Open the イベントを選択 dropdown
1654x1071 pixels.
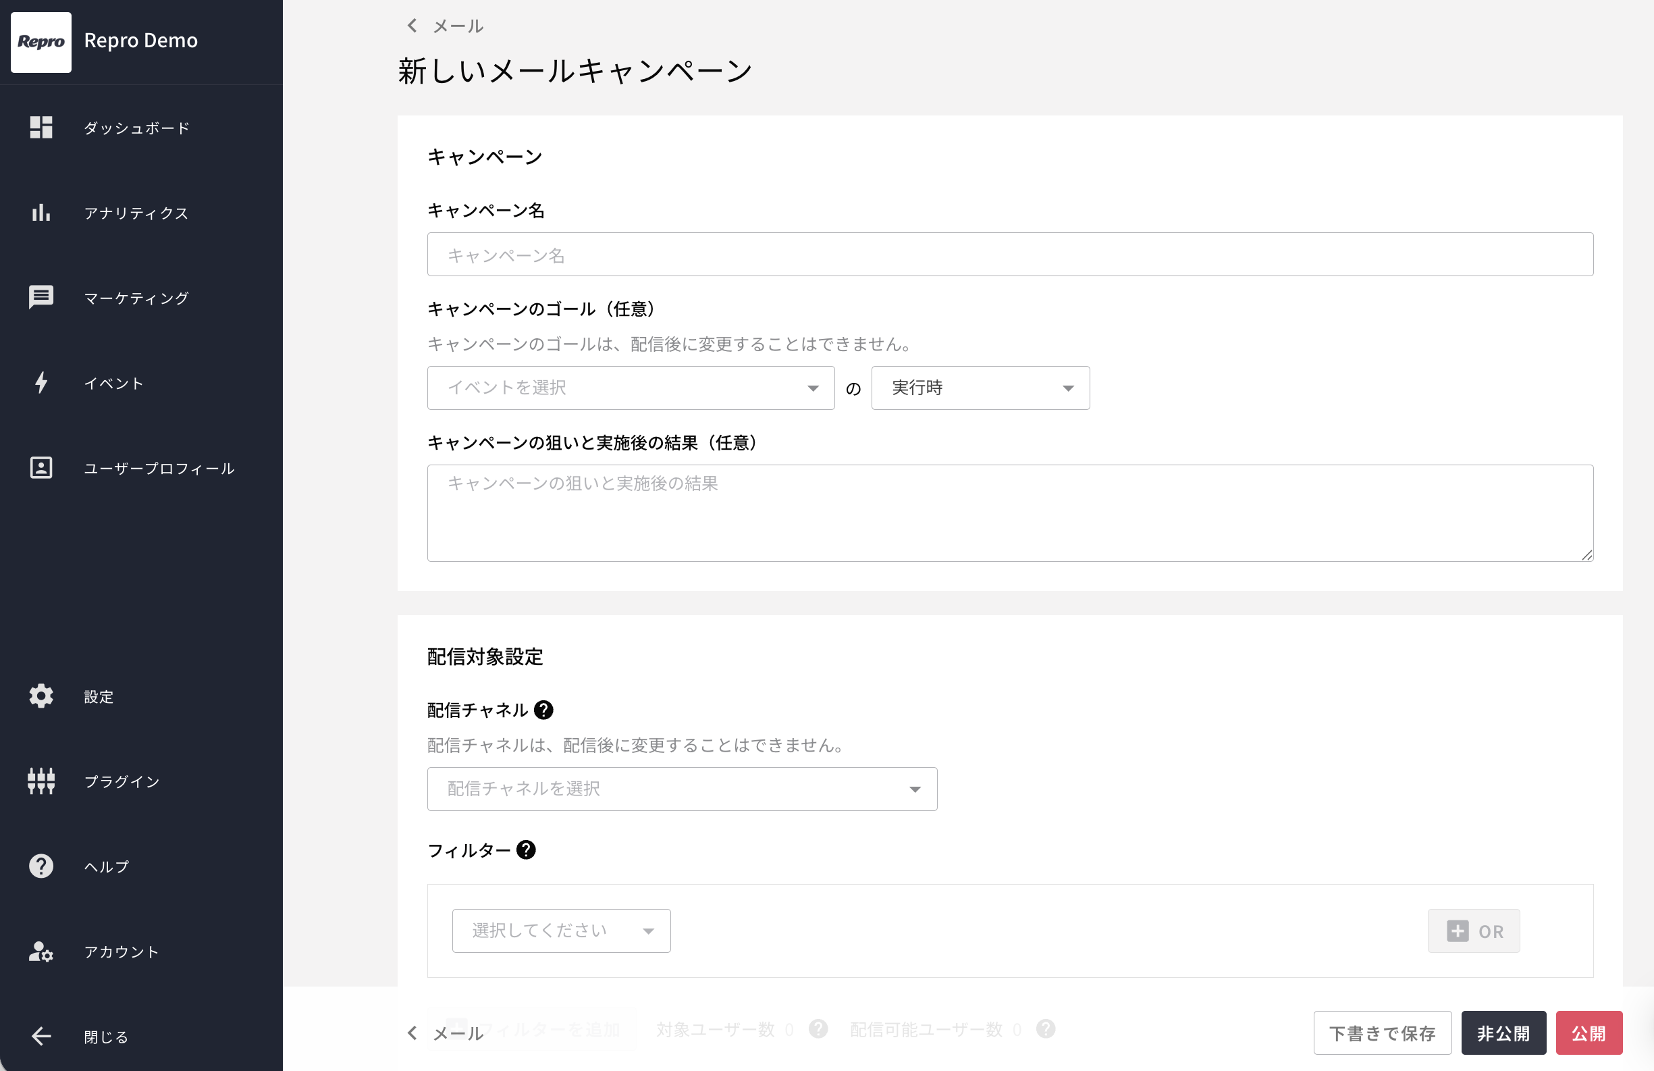(631, 388)
